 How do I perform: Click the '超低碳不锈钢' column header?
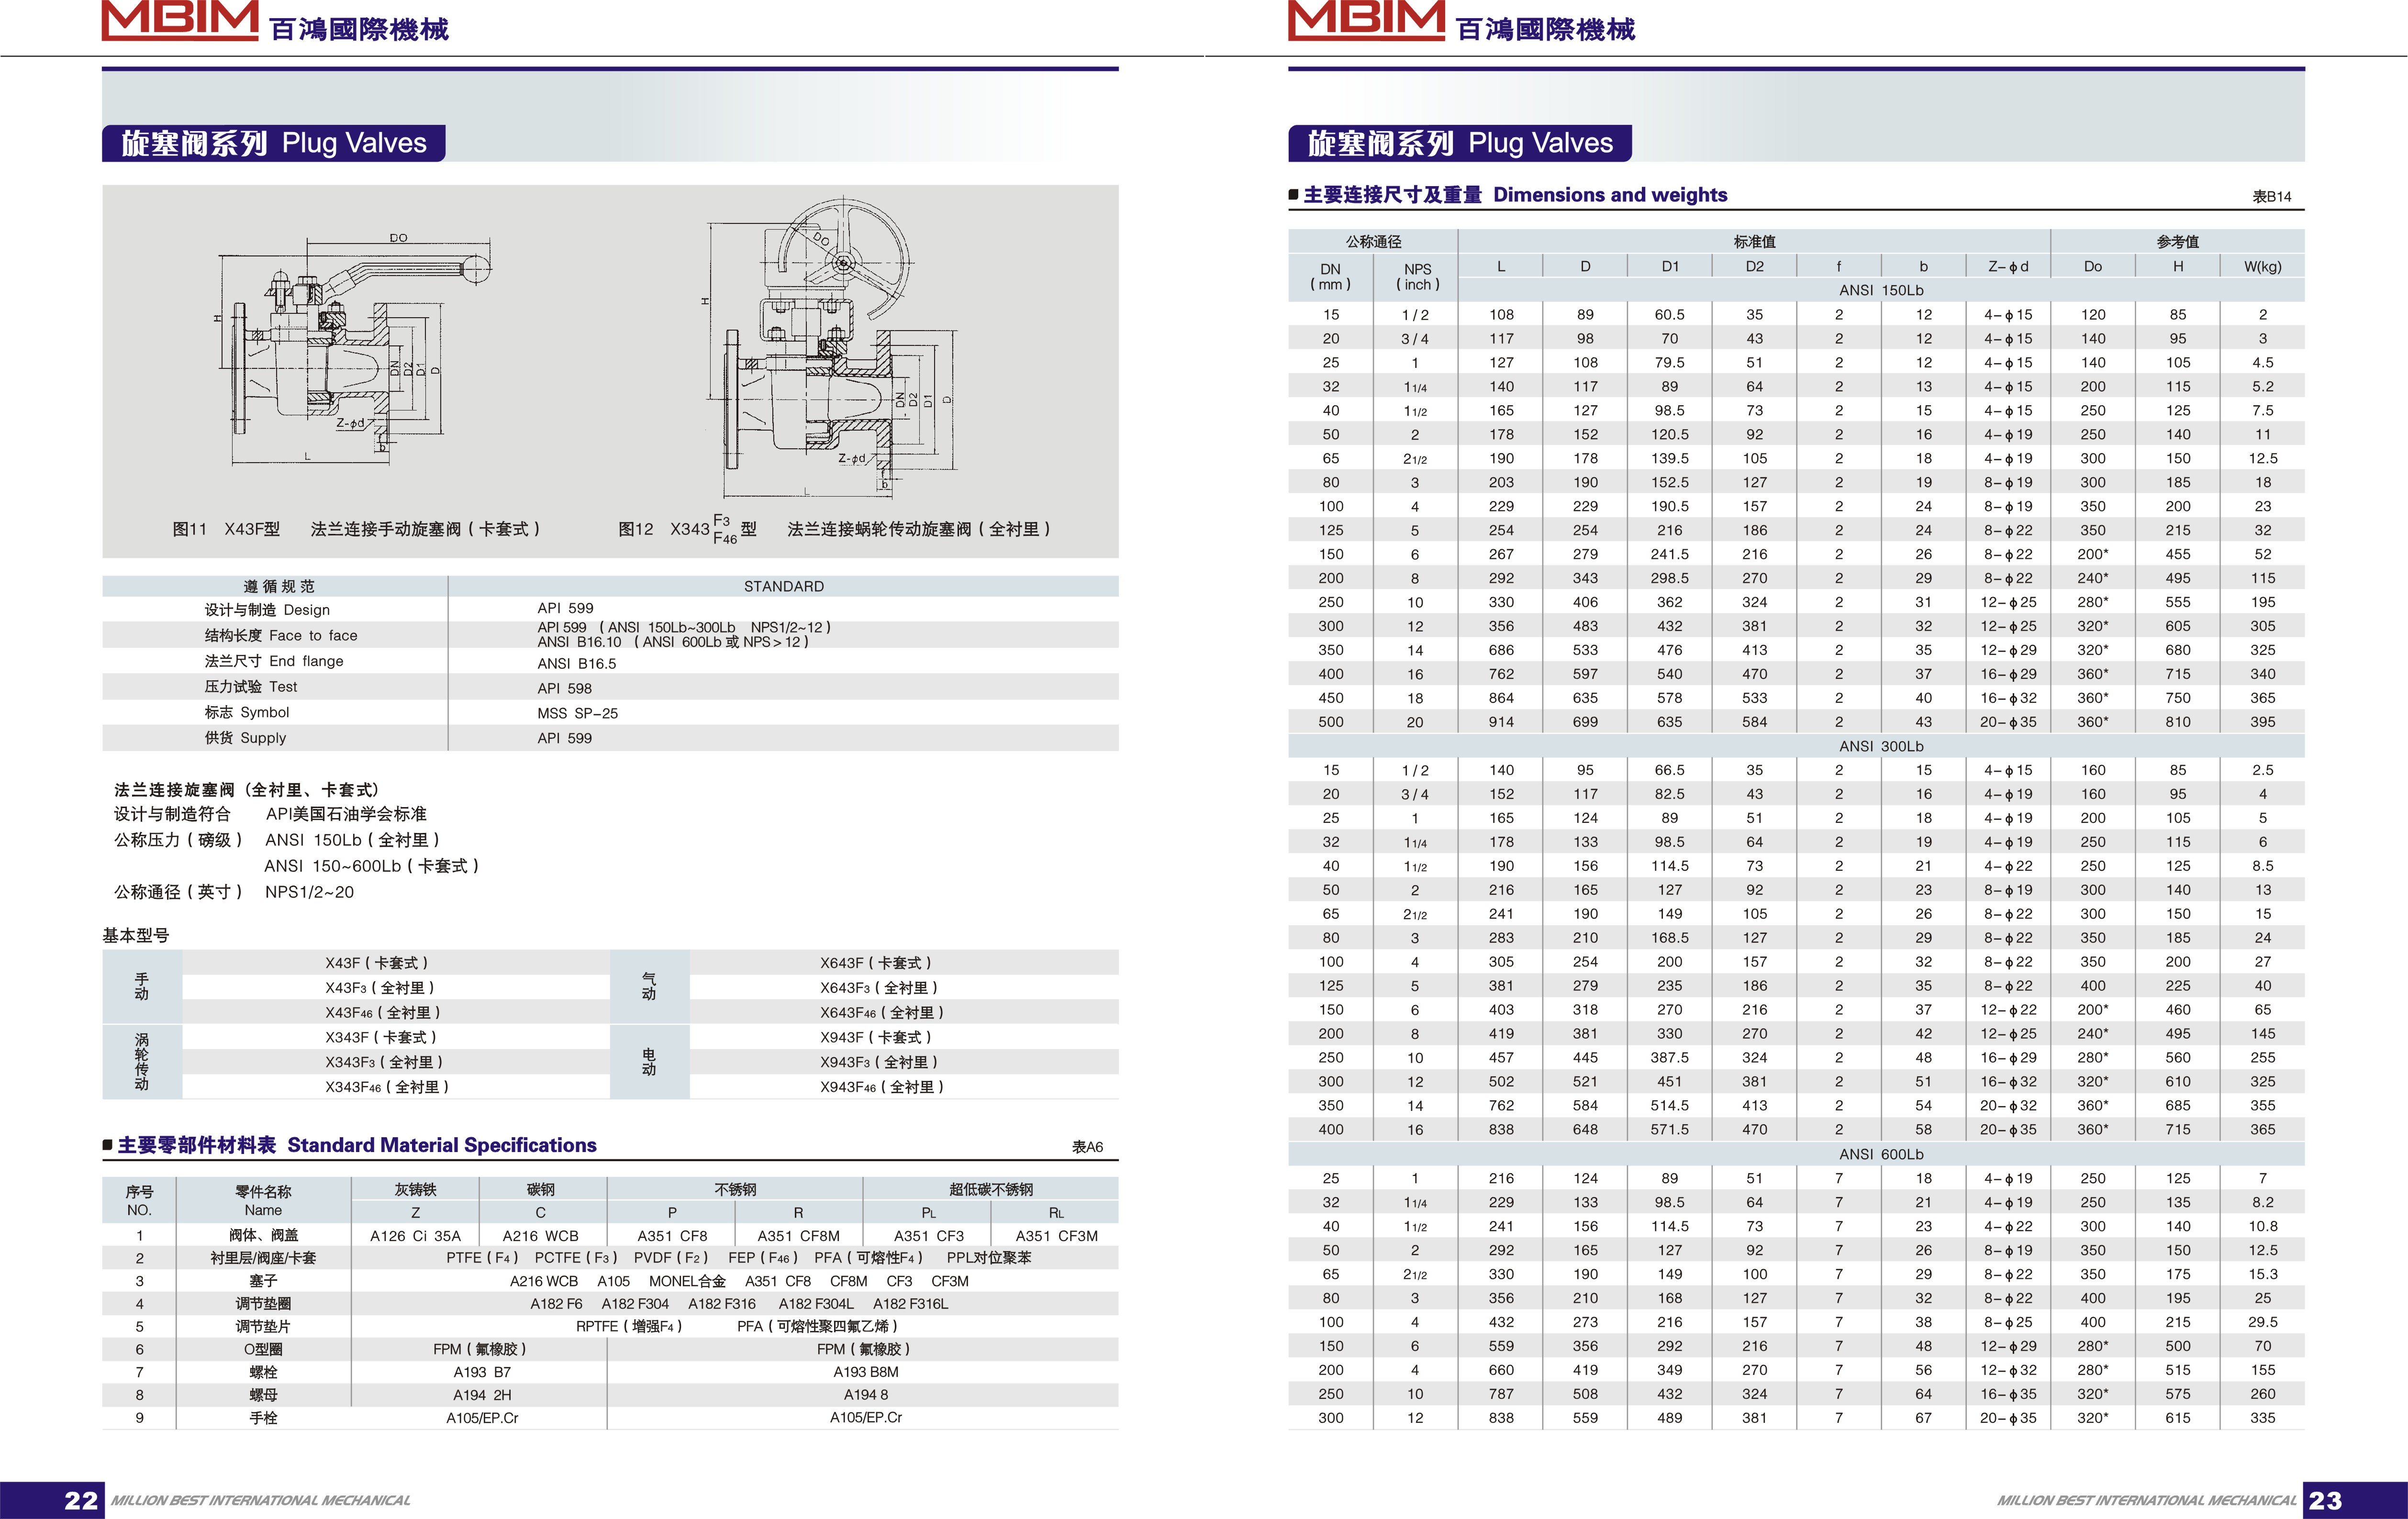click(x=991, y=1189)
